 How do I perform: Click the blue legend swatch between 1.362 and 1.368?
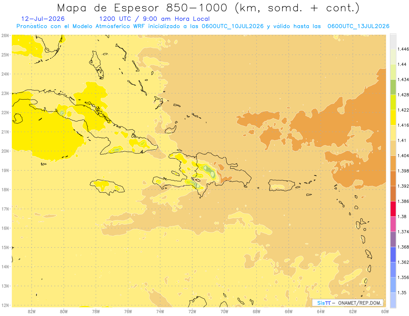point(393,255)
